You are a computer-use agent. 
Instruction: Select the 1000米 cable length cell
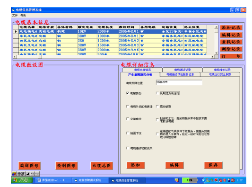[x=107, y=36]
